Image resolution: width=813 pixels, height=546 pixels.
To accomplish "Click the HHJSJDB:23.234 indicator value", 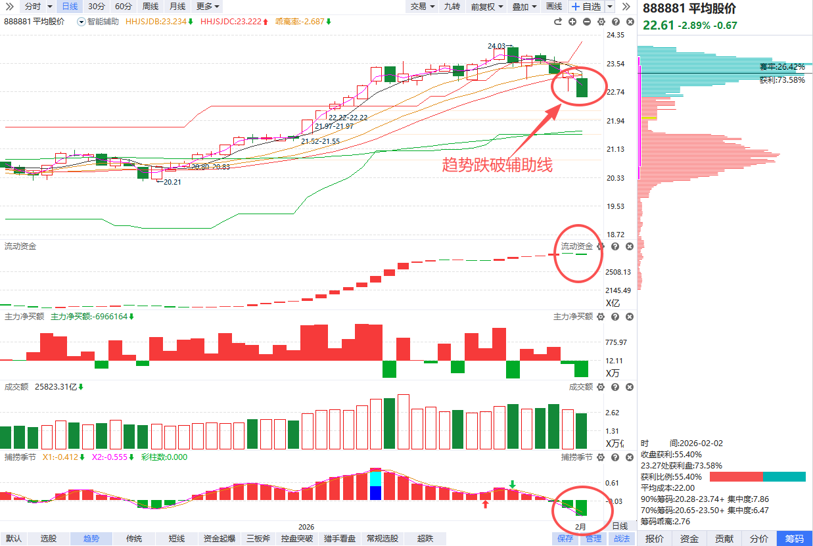I will (155, 22).
